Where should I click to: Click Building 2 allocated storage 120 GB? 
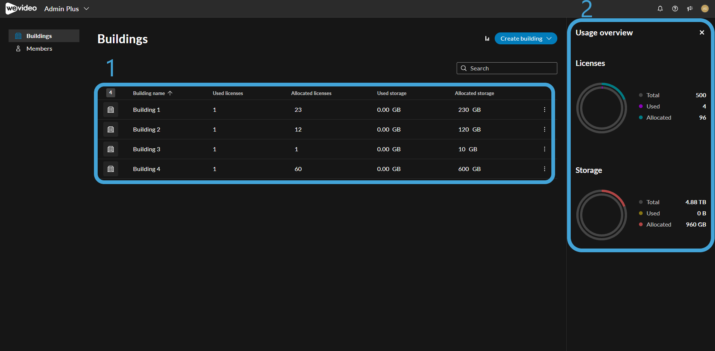[x=469, y=129]
